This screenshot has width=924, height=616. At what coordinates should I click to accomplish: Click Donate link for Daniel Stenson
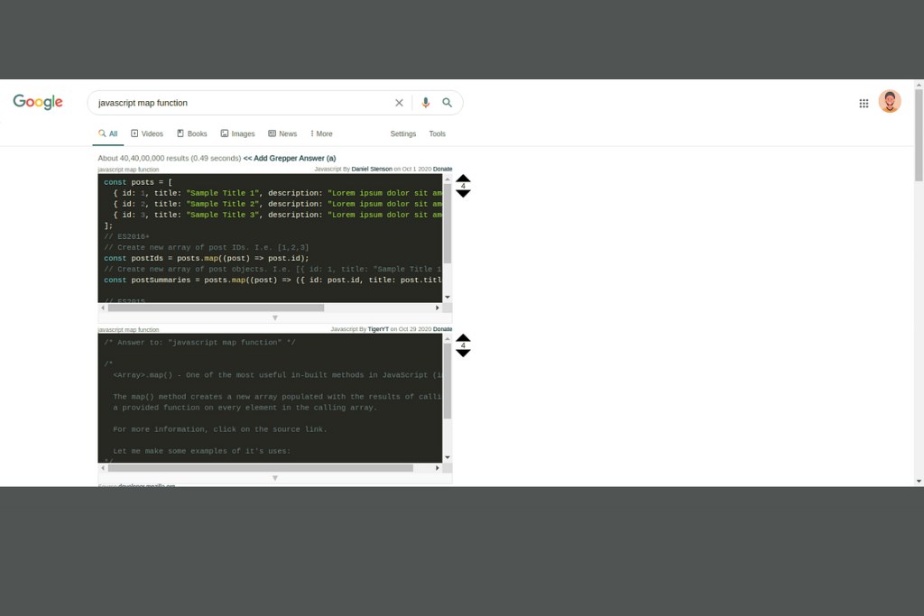[442, 169]
